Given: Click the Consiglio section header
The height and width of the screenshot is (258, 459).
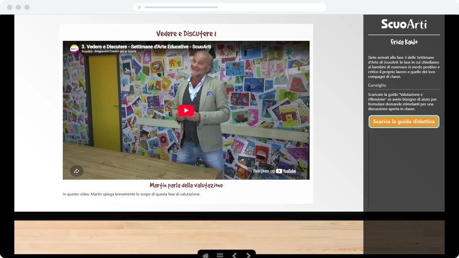Looking at the screenshot, I should 377,85.
